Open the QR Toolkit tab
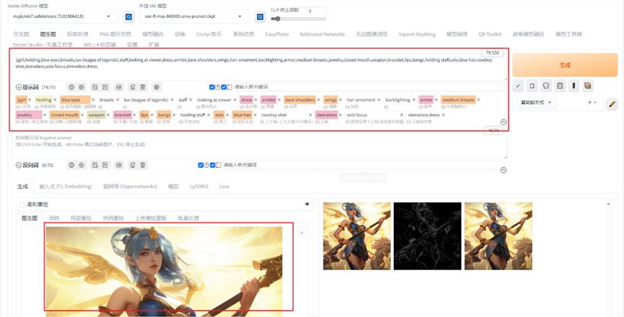624x317 pixels. coord(490,34)
